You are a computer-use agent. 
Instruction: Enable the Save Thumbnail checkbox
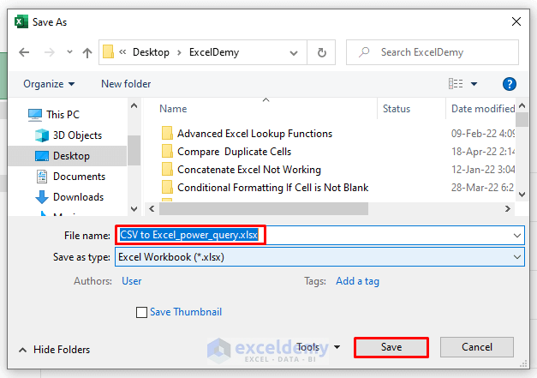(141, 313)
